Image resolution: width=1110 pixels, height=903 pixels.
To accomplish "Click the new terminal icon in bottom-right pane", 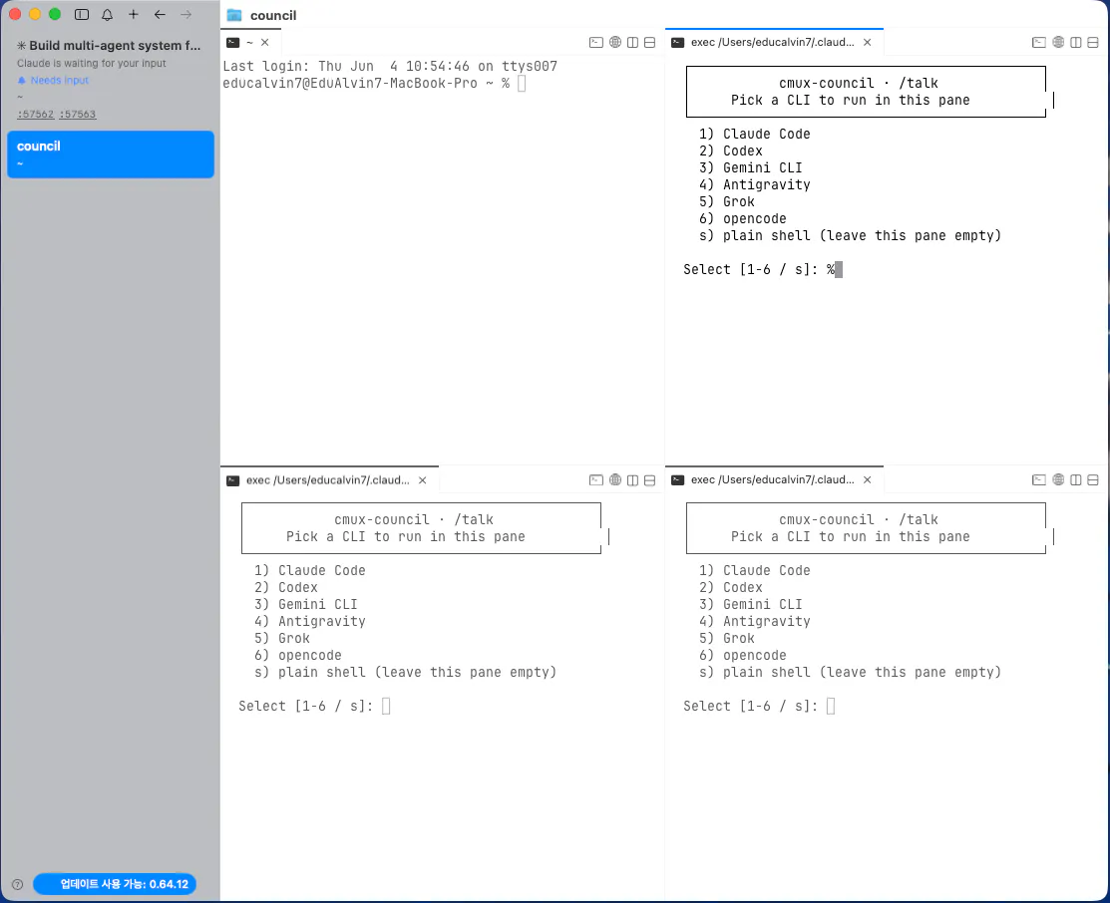I will click(x=1038, y=479).
